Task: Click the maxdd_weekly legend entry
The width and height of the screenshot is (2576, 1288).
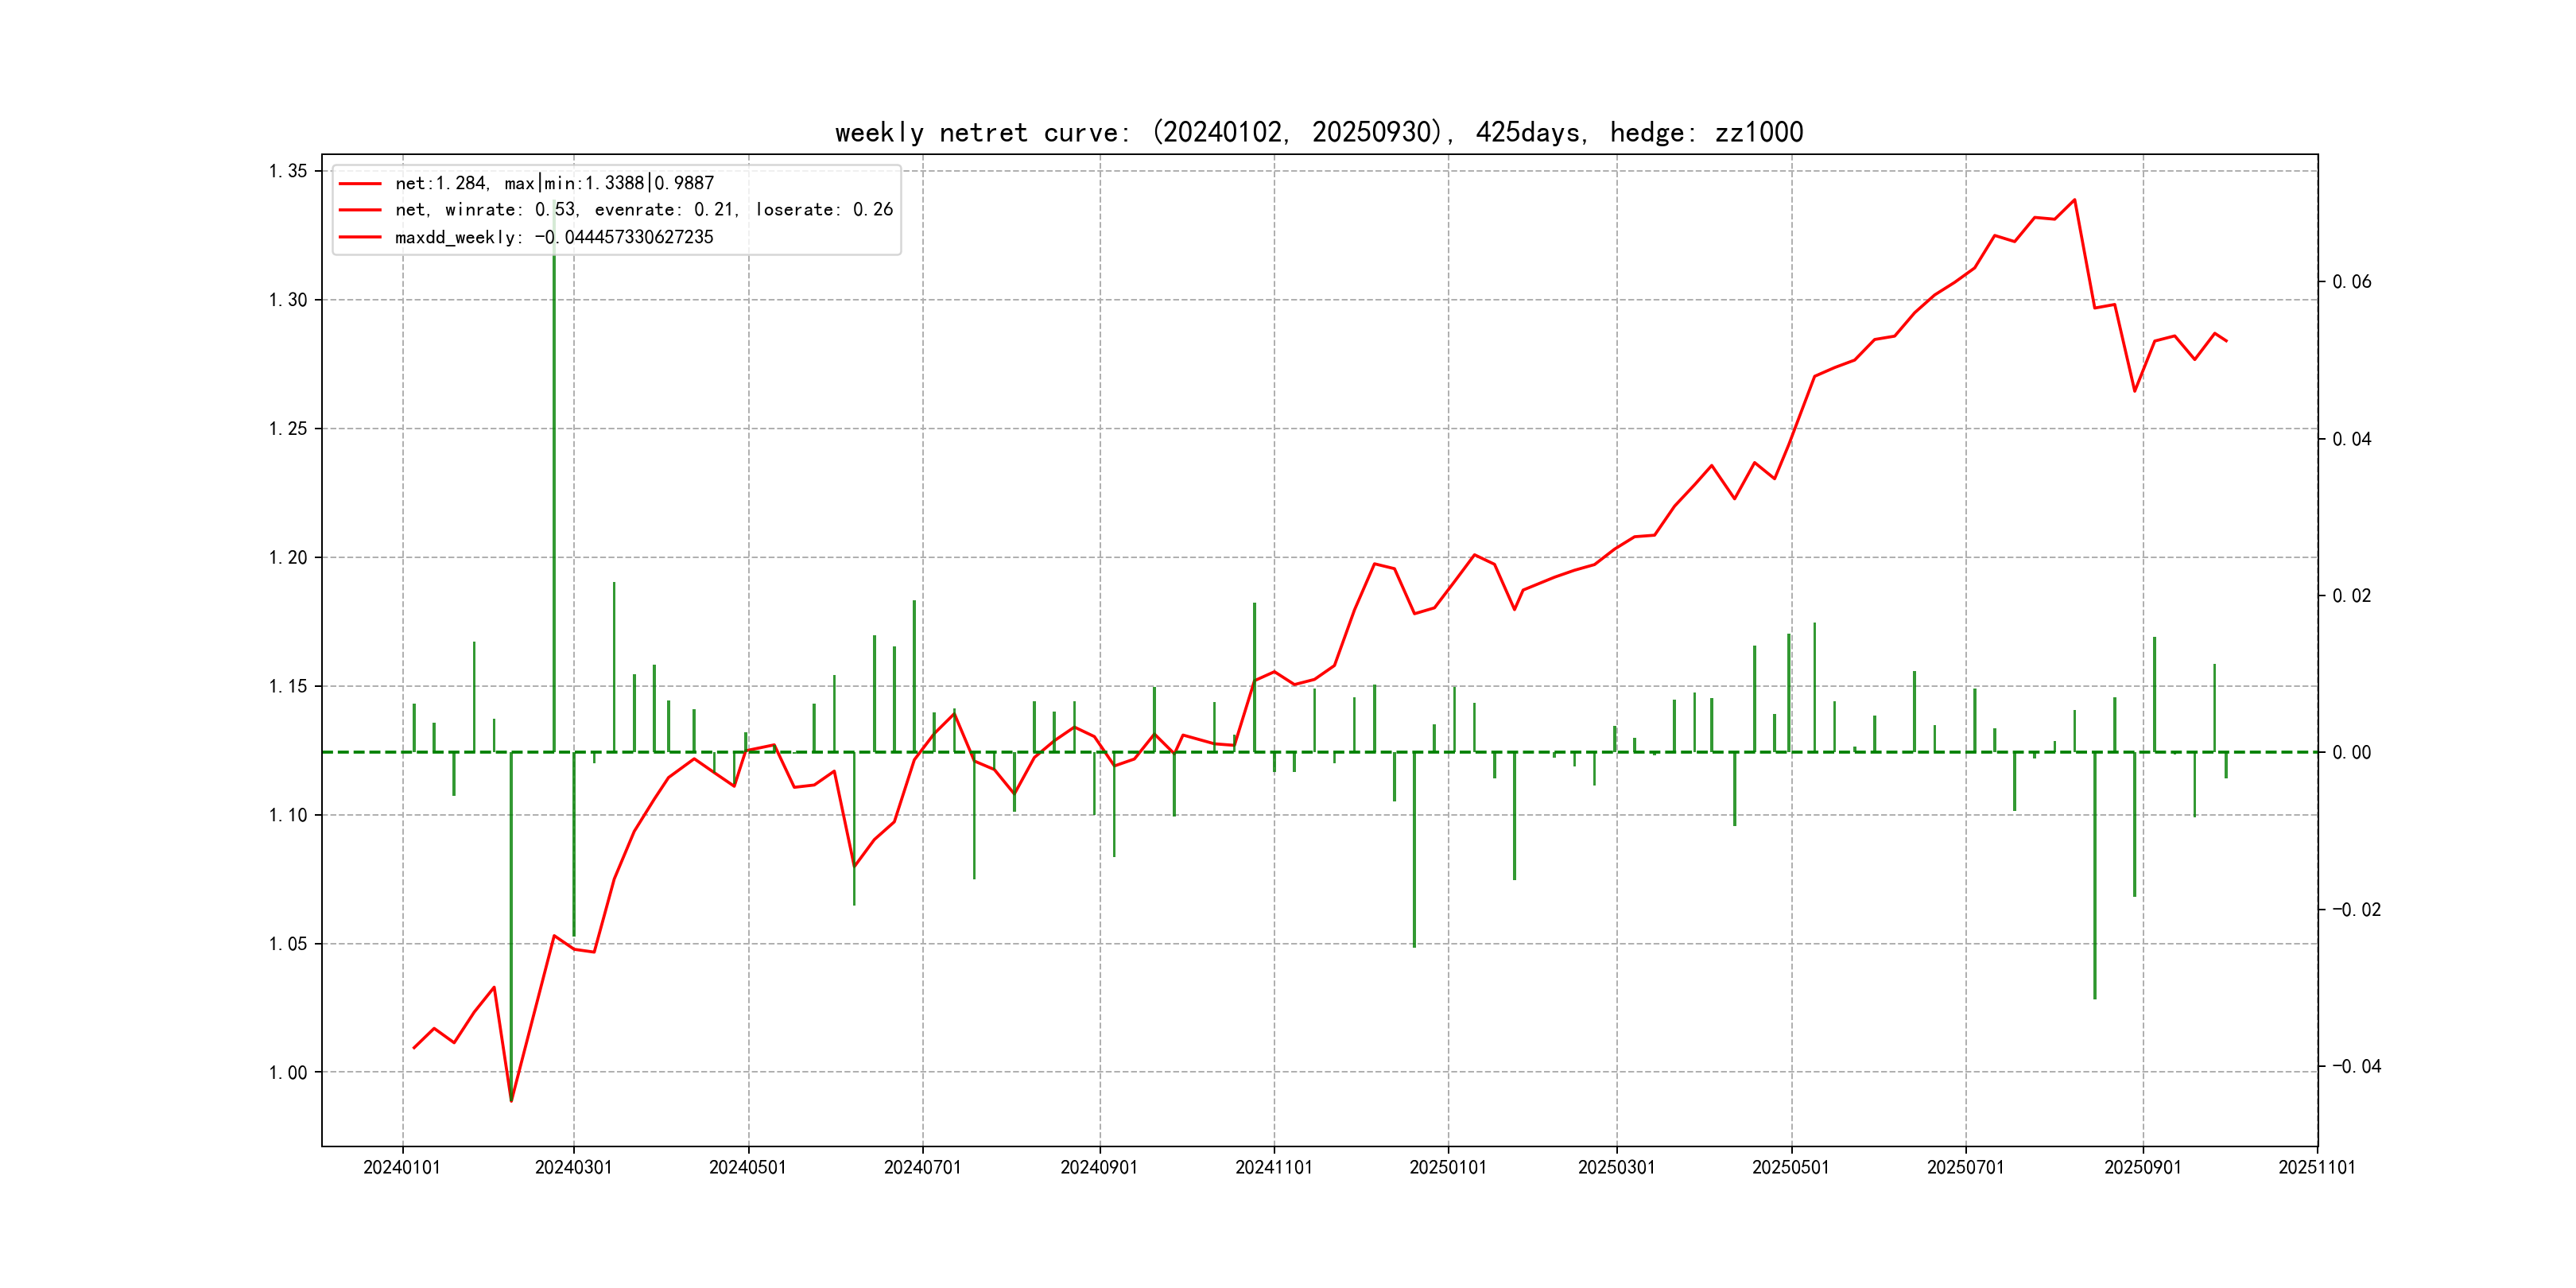Action: (x=554, y=237)
